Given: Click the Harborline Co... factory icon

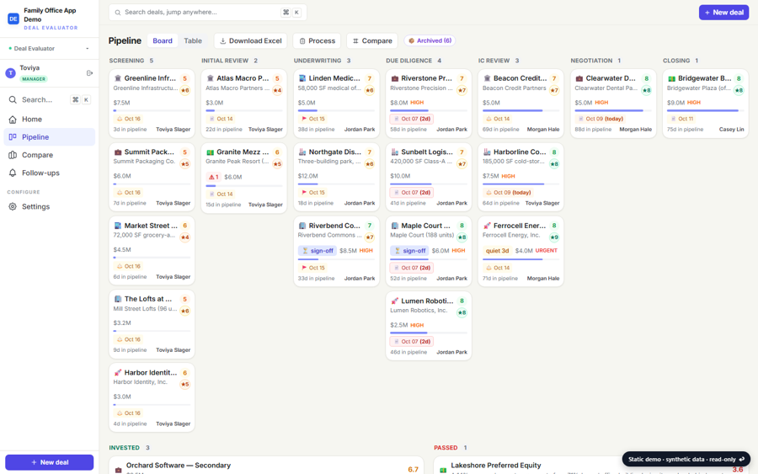Looking at the screenshot, I should [488, 152].
